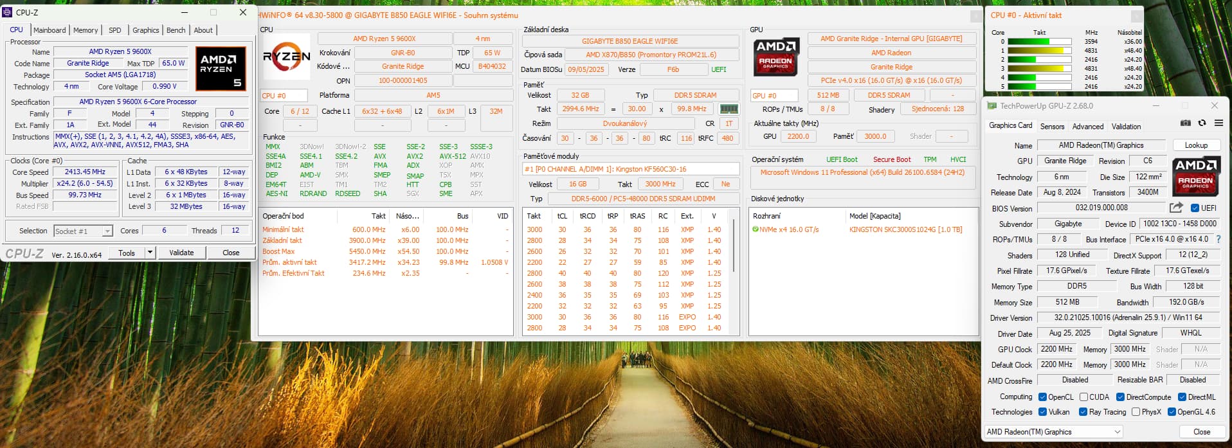Open the AMD Radeon(TM) Graphics GPU dropdown

pyautogui.click(x=1054, y=432)
